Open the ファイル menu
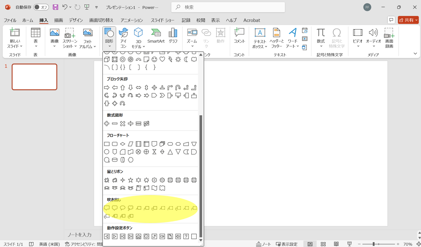This screenshot has width=421, height=247. pos(10,20)
